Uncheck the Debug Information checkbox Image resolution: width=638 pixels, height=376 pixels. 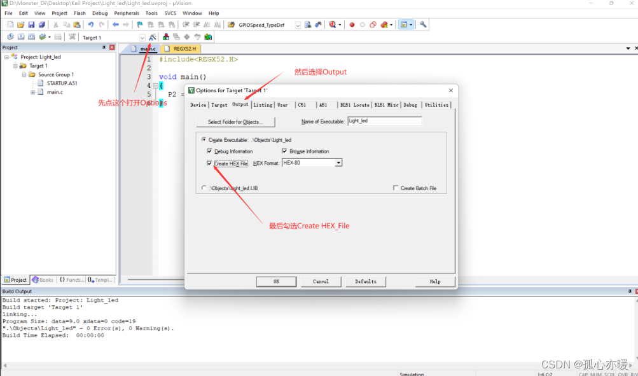coord(209,151)
